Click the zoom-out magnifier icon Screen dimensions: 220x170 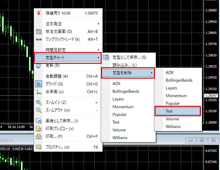pyautogui.click(x=39, y=110)
